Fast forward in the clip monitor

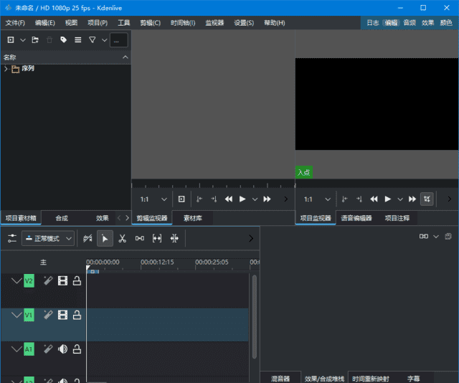[x=267, y=199]
